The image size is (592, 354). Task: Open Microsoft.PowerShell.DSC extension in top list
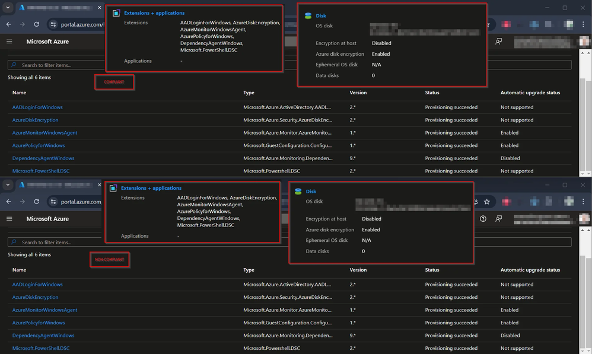tap(41, 171)
